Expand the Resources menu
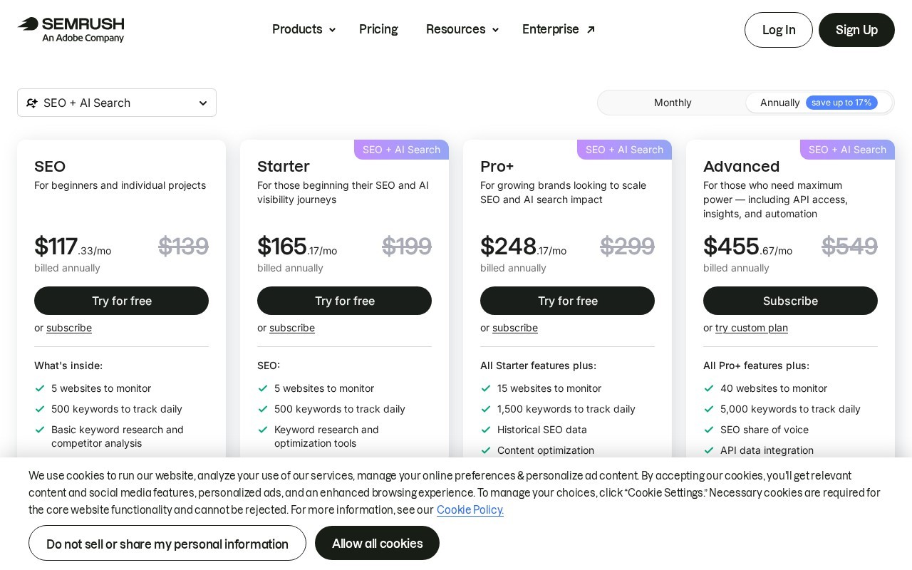Viewport: 912px width, 570px height. 462,29
